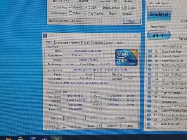Click the status circle for High Fly Writes
Image resolution: width=187 pixels, height=140 pixels.
point(149,92)
